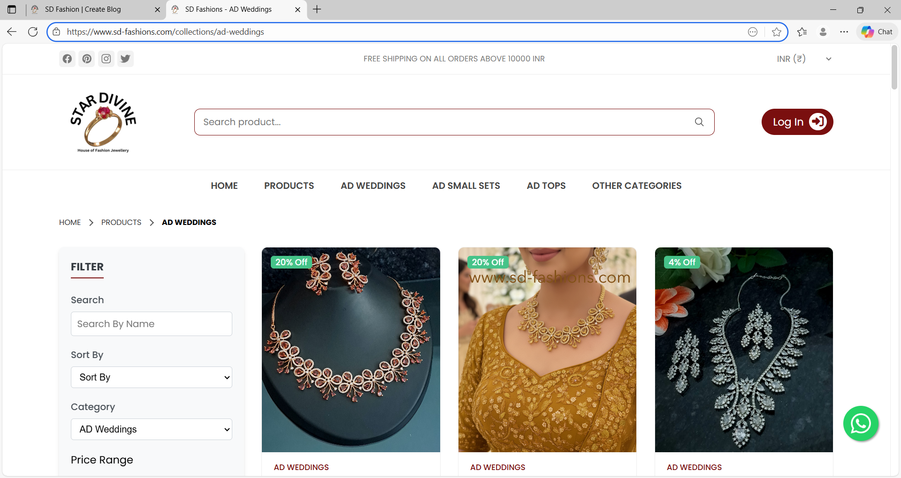Click the Log In button

[797, 122]
